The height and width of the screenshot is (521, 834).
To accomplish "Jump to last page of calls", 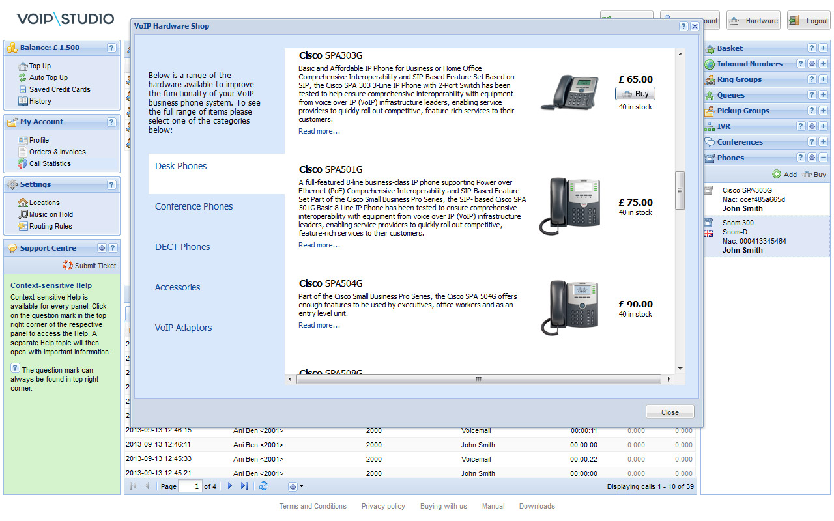I will [244, 486].
